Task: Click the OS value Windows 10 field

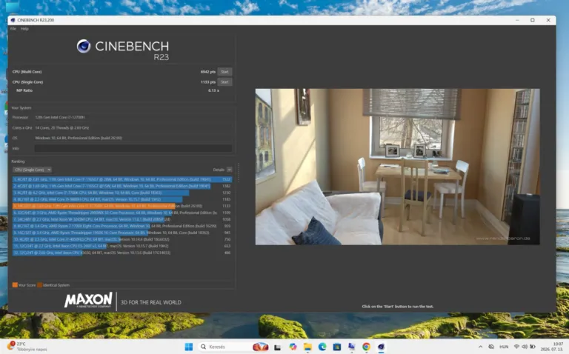Action: coord(79,138)
